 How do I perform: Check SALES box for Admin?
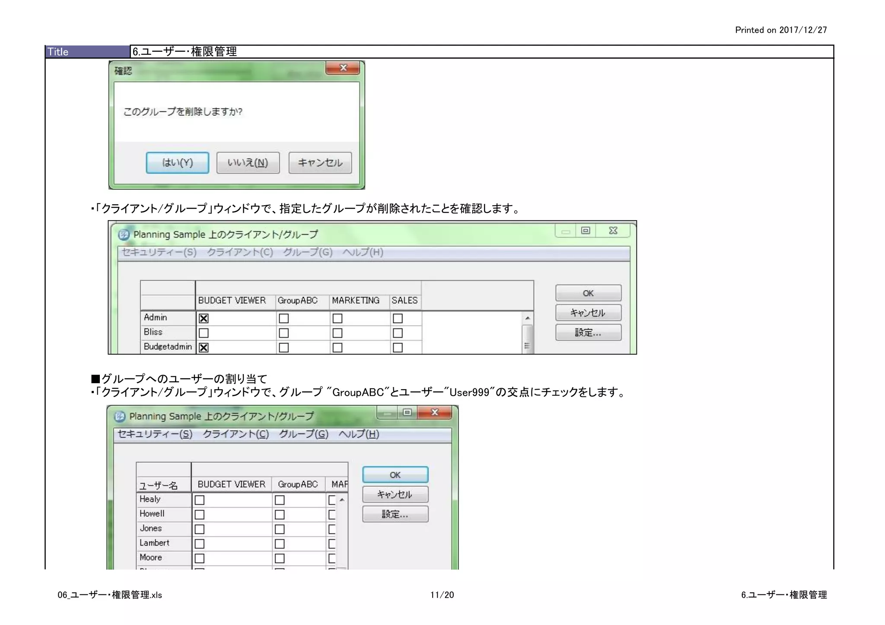(x=398, y=318)
